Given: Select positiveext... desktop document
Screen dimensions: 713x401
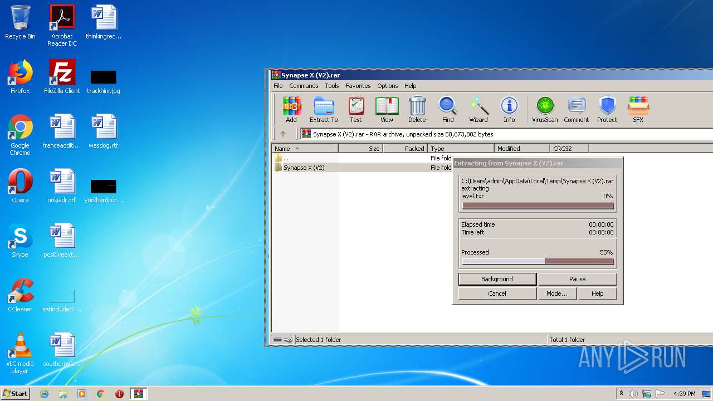Looking at the screenshot, I should 62,241.
